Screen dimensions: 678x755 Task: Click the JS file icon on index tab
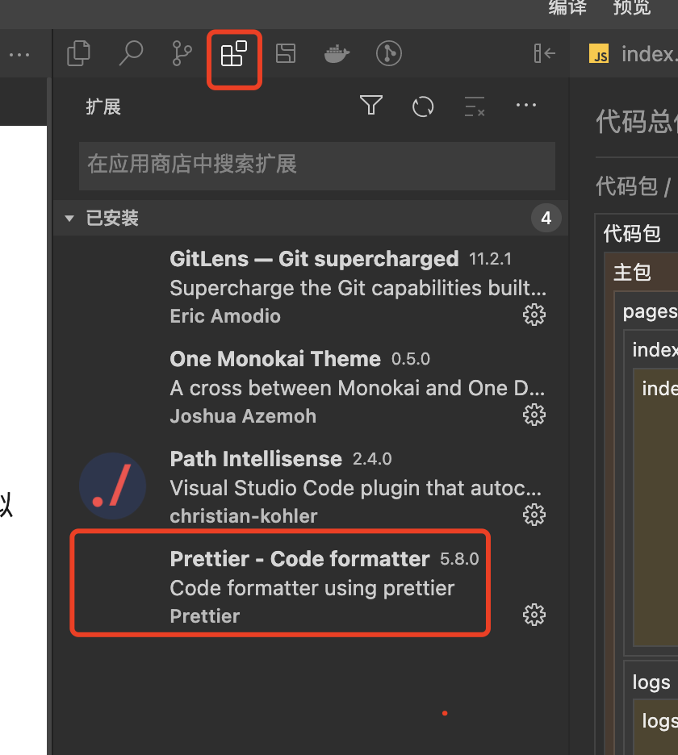coord(599,53)
